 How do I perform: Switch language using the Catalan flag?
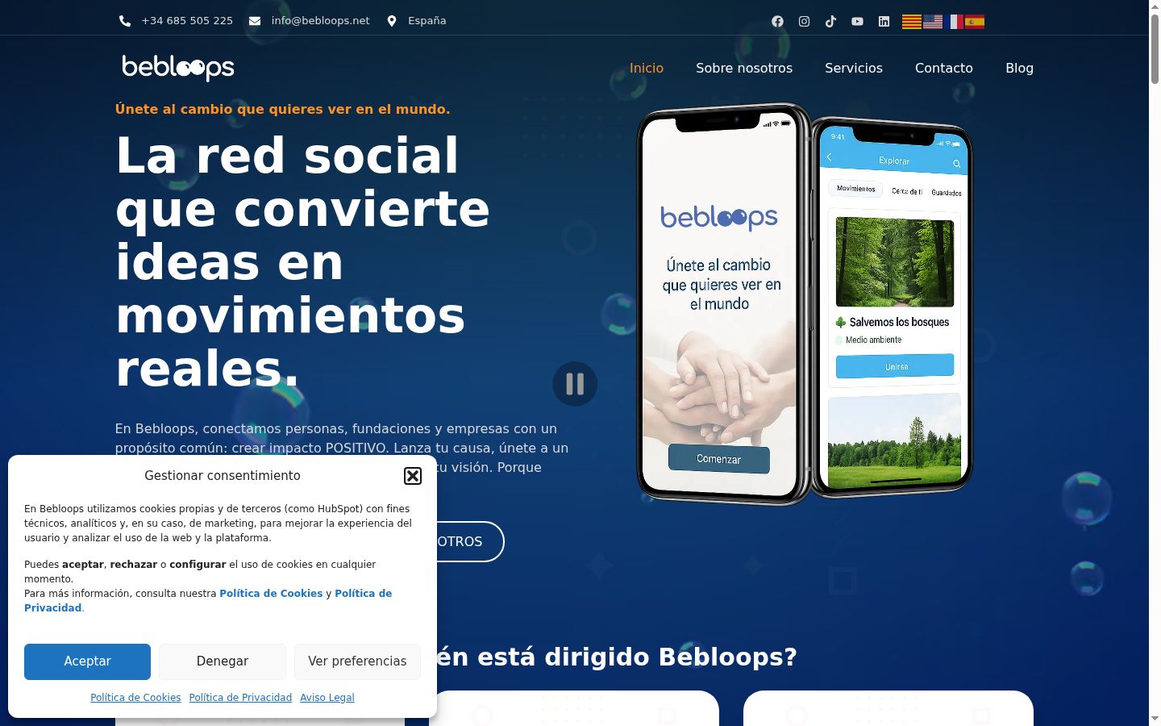point(911,22)
